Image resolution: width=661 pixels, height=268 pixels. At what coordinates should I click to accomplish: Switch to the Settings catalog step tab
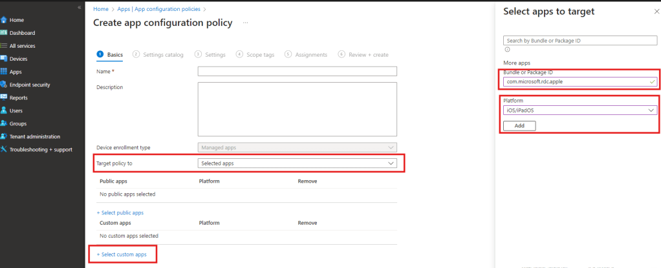[x=158, y=55]
